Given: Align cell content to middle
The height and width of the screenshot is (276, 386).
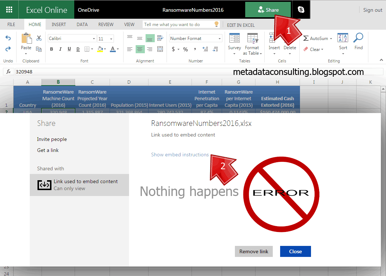Looking at the screenshot, I should (x=140, y=38).
